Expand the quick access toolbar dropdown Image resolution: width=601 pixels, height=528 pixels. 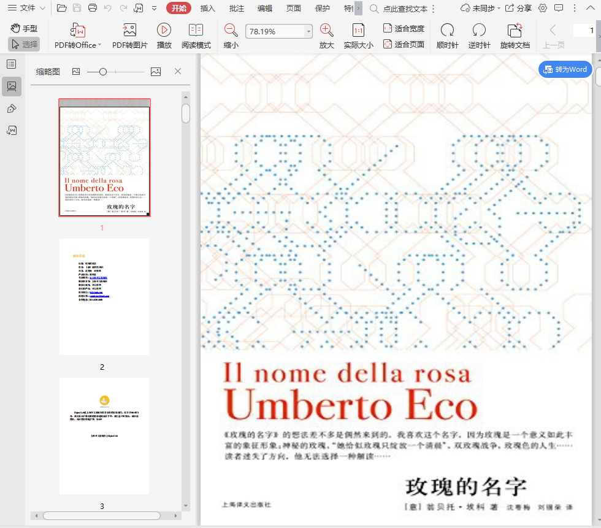click(x=154, y=8)
